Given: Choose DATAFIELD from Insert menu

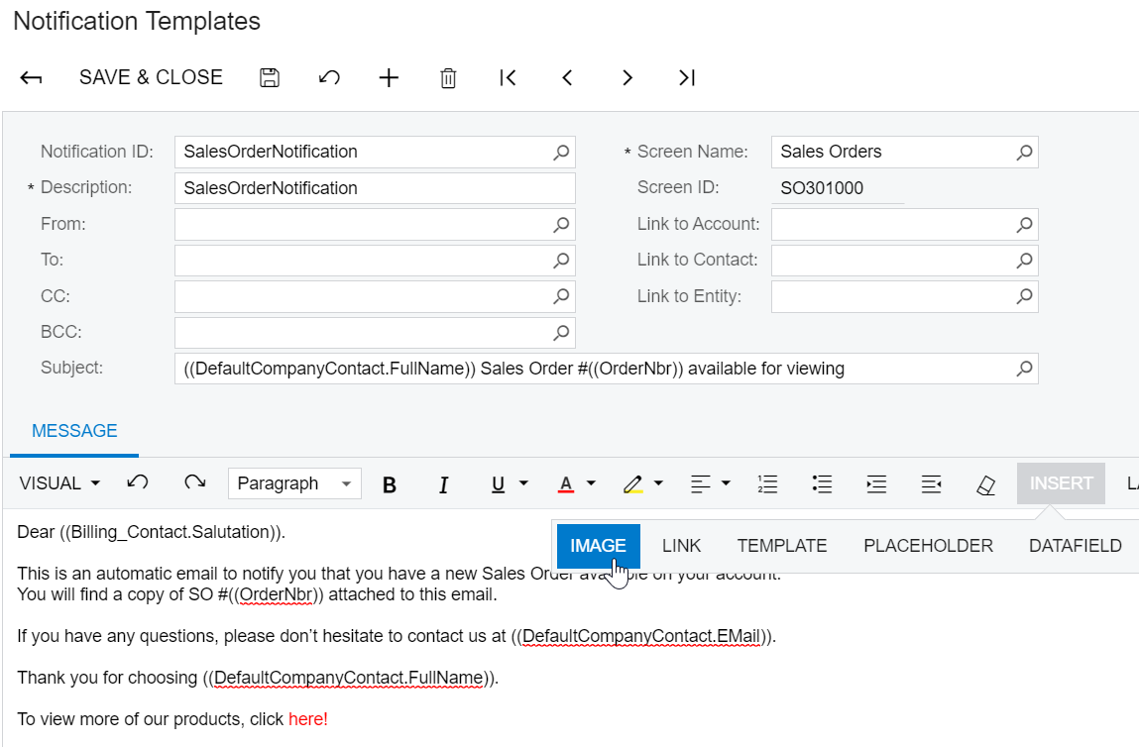Looking at the screenshot, I should point(1075,546).
